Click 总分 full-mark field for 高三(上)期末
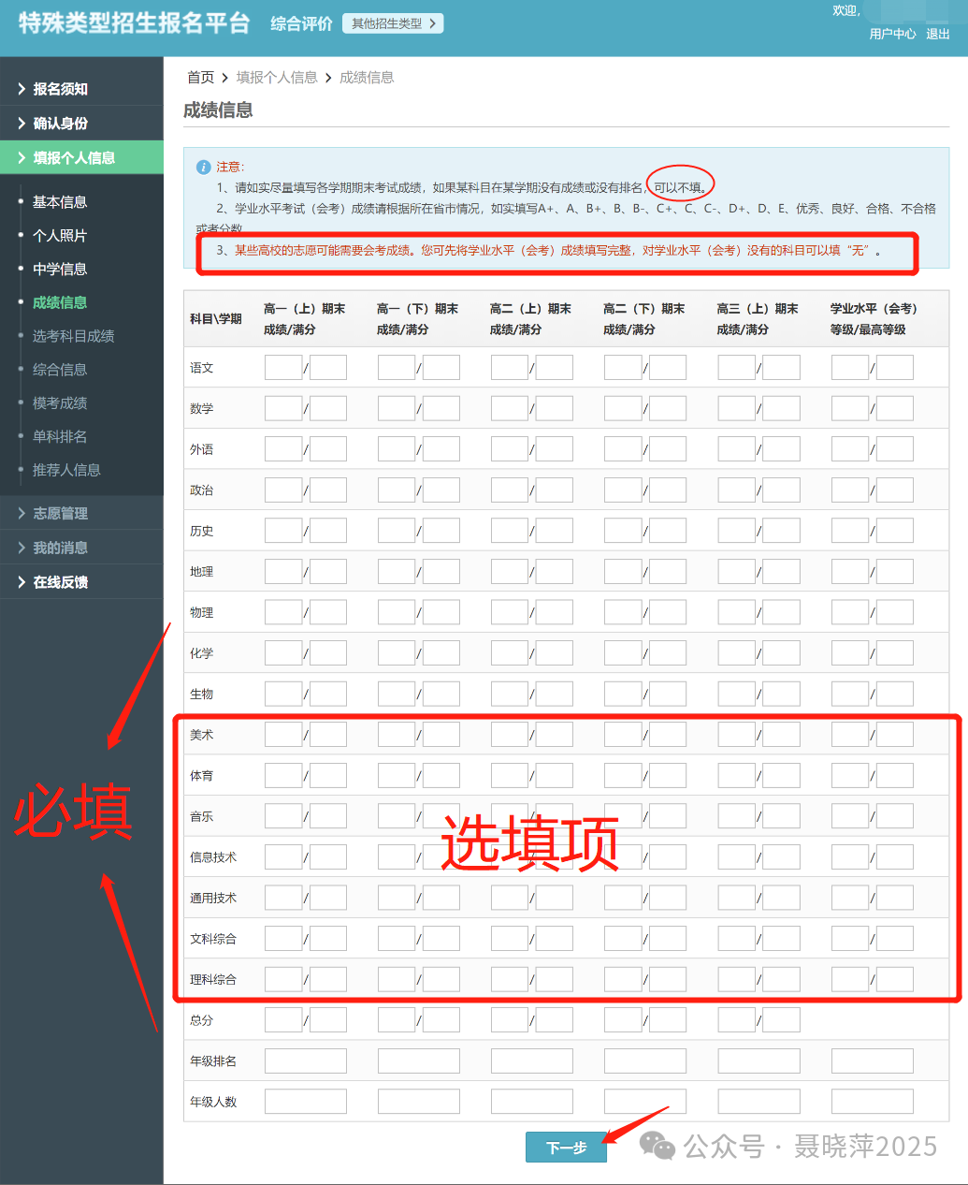The width and height of the screenshot is (968, 1185). coord(782,1019)
